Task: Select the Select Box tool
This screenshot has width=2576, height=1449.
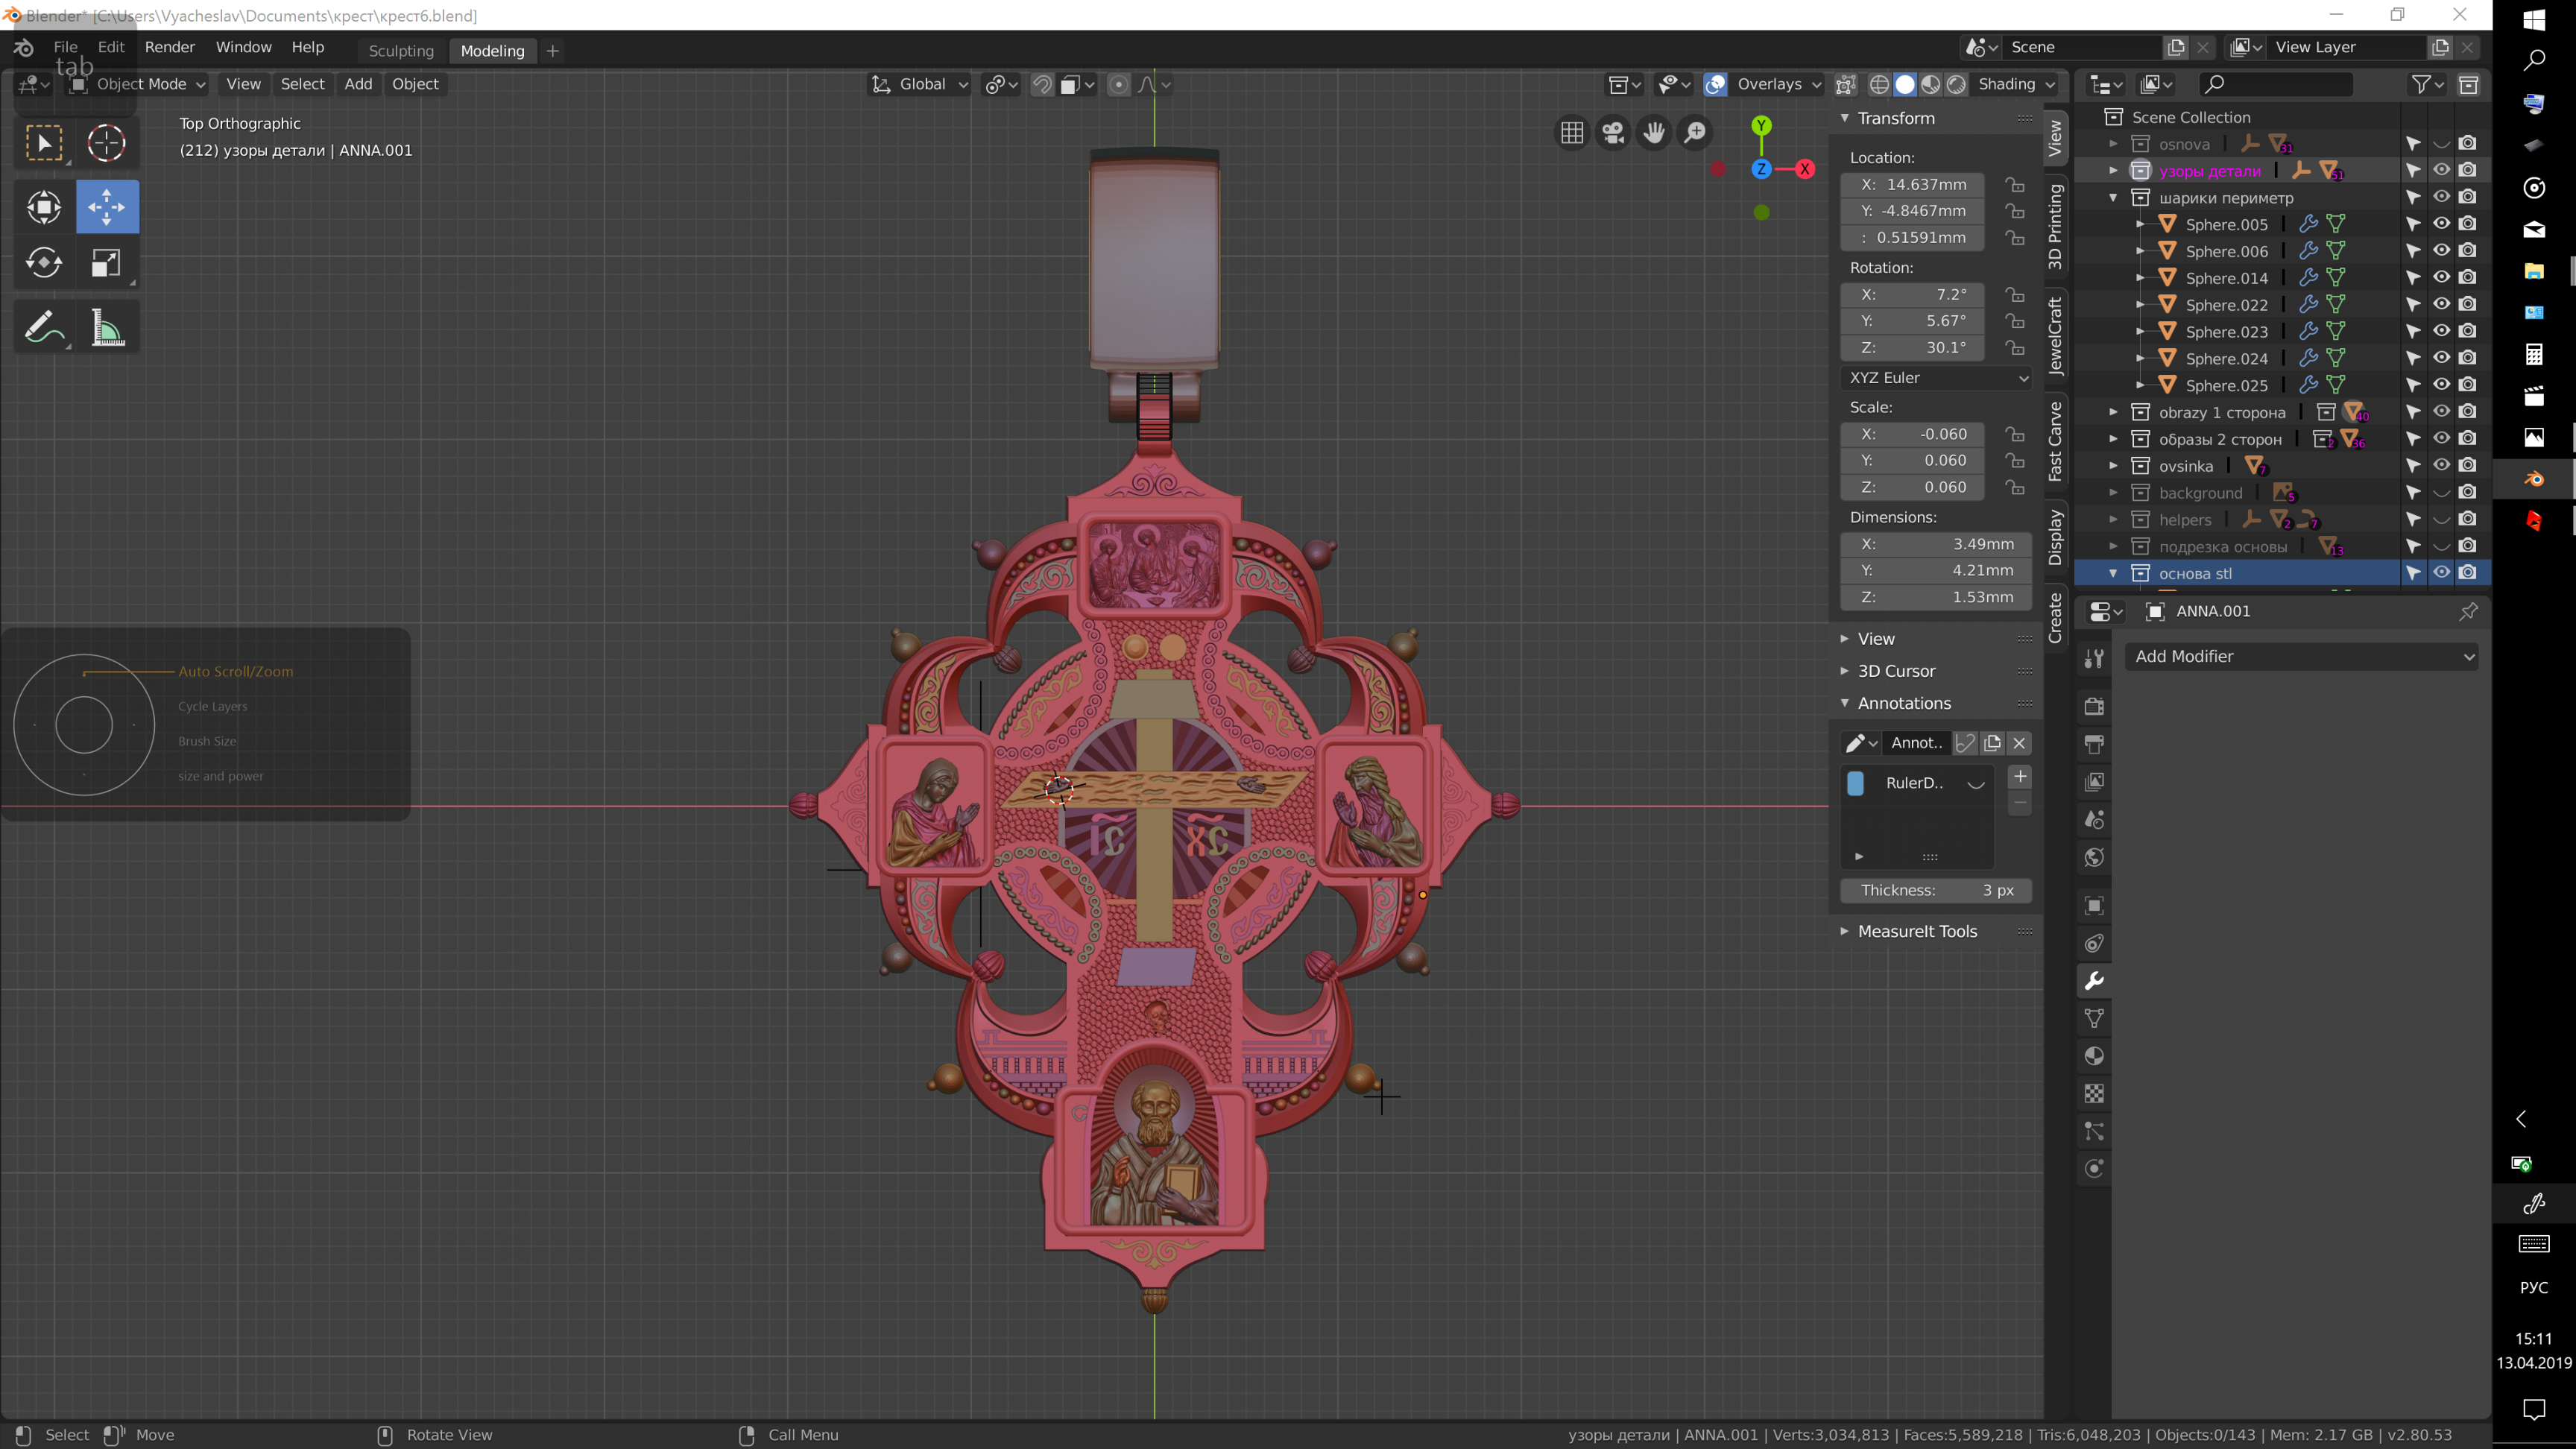Action: (44, 143)
